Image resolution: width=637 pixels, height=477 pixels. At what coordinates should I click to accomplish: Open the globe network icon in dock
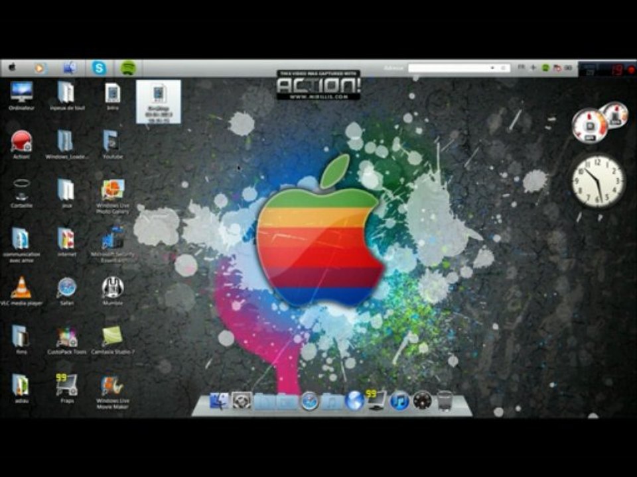pyautogui.click(x=354, y=401)
